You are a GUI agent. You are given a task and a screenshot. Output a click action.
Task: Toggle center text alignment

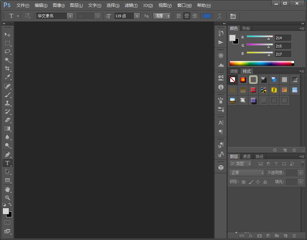tap(186, 16)
